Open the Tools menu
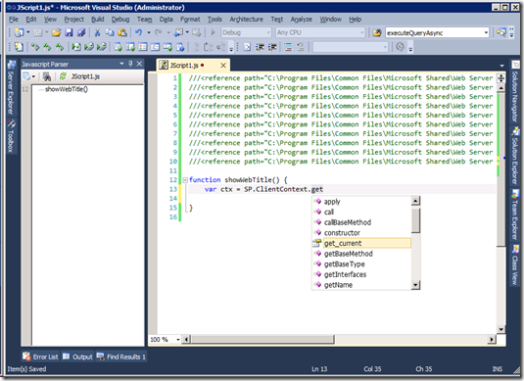The image size is (524, 381). point(214,20)
